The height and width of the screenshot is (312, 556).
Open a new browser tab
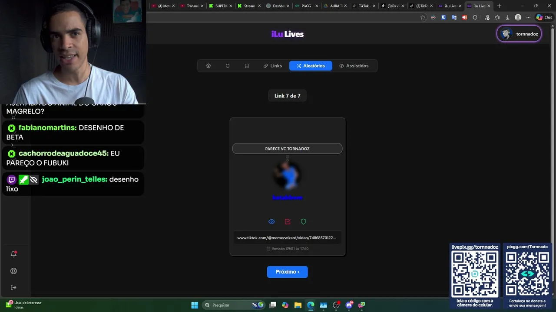pos(499,6)
